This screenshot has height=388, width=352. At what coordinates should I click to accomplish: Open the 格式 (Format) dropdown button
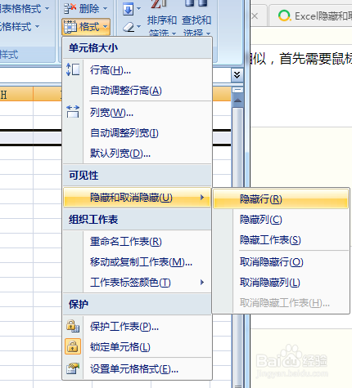[86, 27]
